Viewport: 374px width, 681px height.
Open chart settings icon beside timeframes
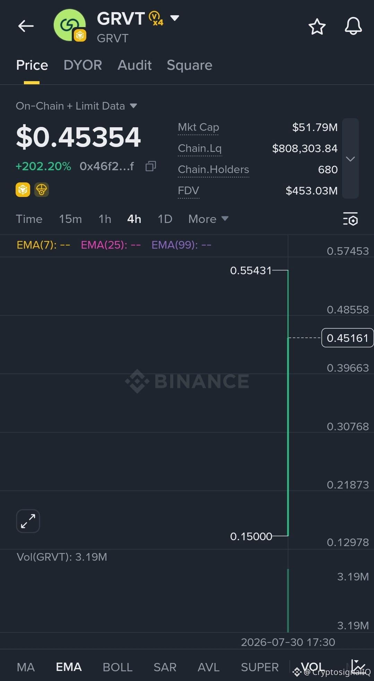pos(350,219)
